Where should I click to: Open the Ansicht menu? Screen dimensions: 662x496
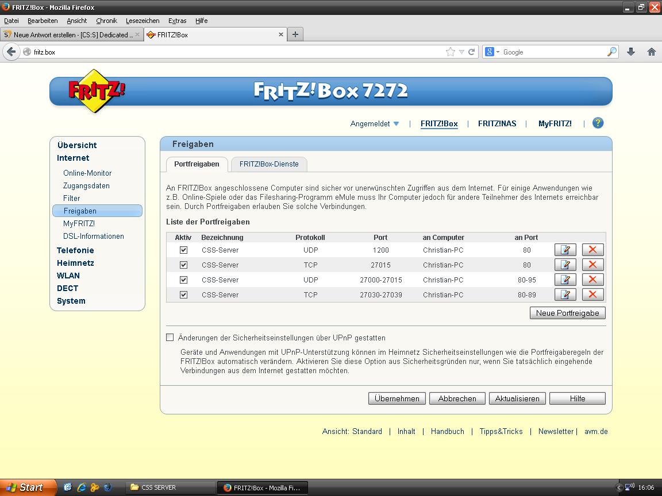pyautogui.click(x=77, y=21)
